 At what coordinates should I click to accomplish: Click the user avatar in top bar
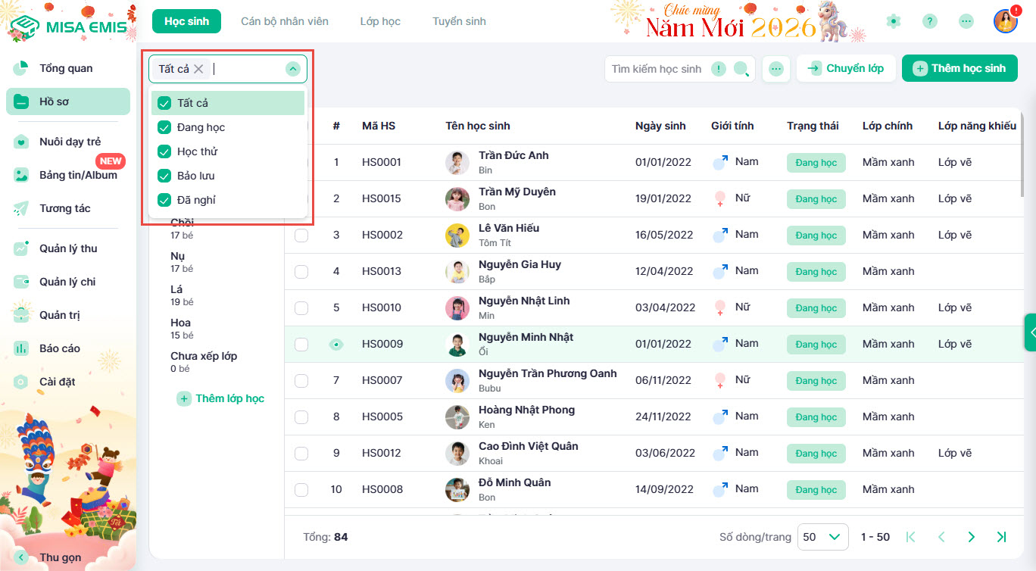coord(1005,21)
